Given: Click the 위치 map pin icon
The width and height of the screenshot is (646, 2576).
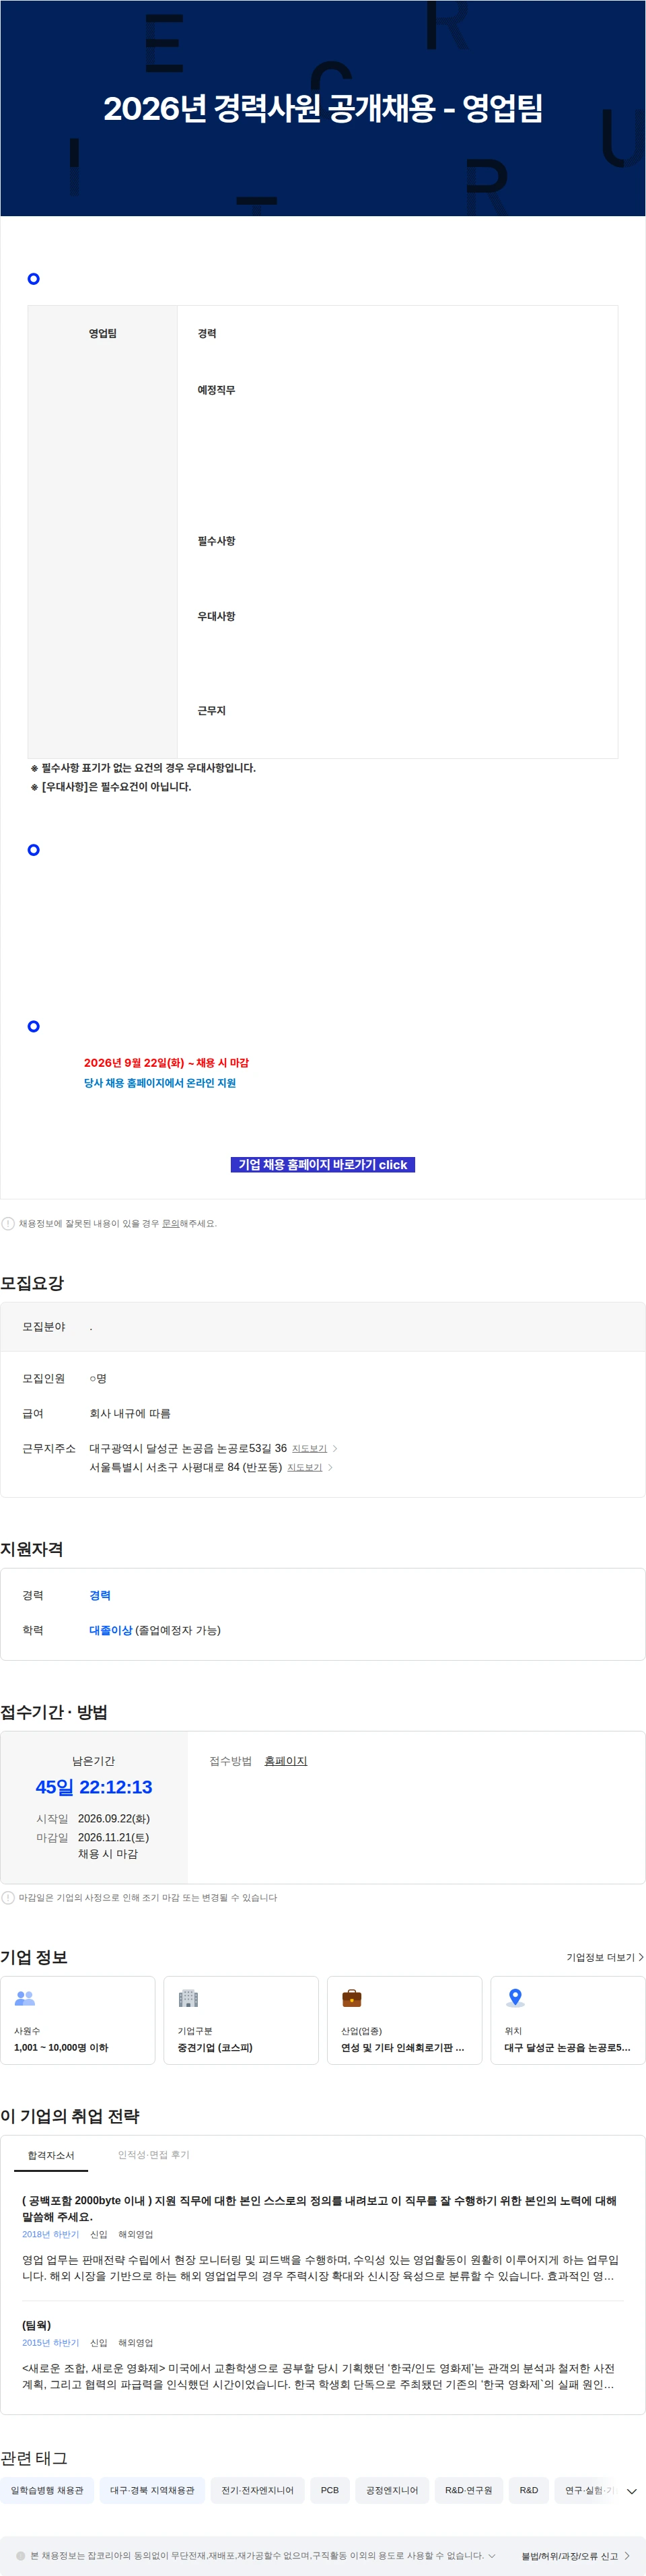Looking at the screenshot, I should [515, 1997].
